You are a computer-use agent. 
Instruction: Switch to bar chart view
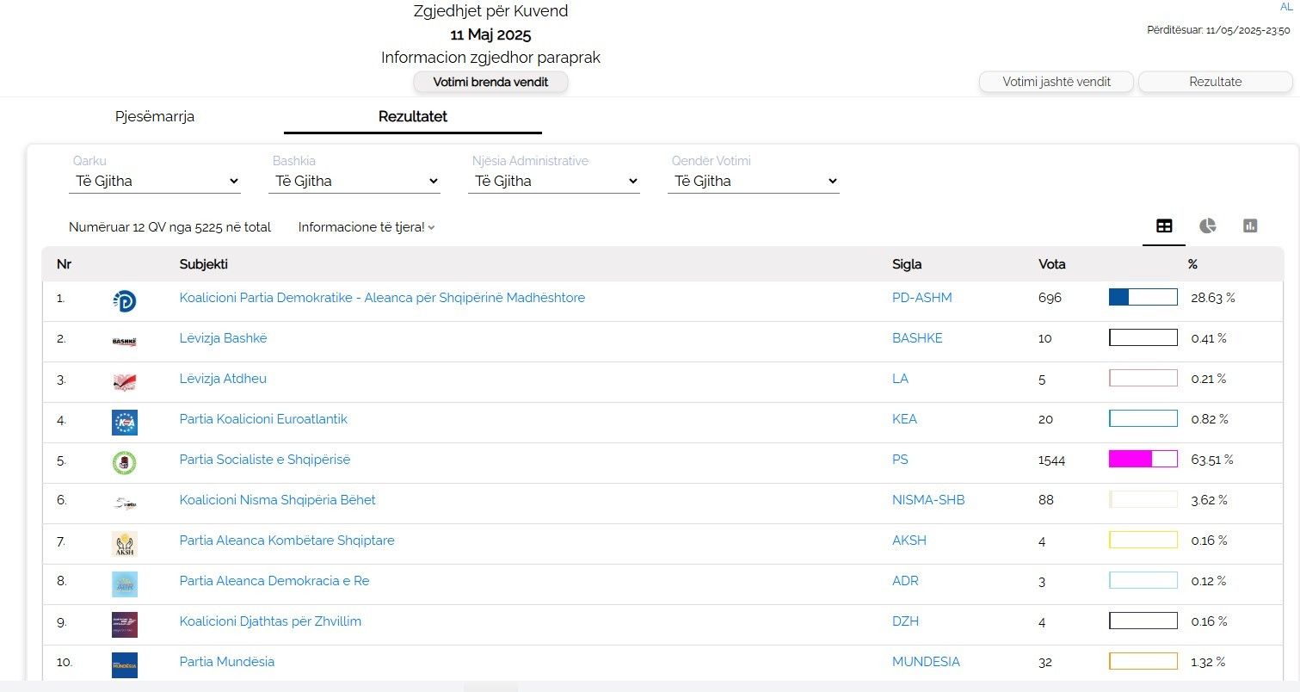[x=1250, y=226]
